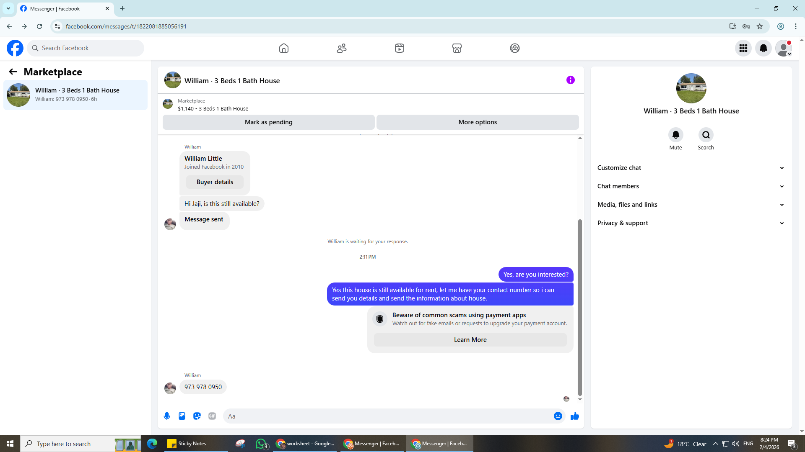
Task: Open Sticky Notes from taskbar
Action: point(187,444)
